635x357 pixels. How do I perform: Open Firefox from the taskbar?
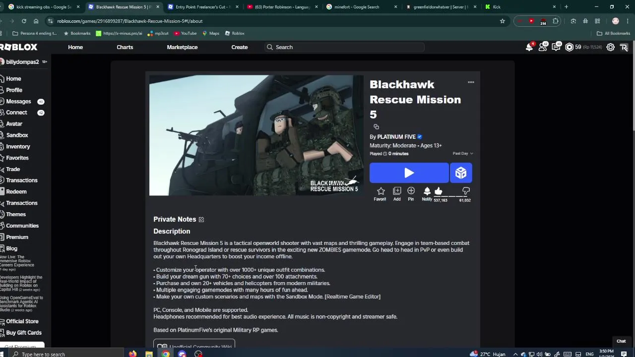coord(132,354)
